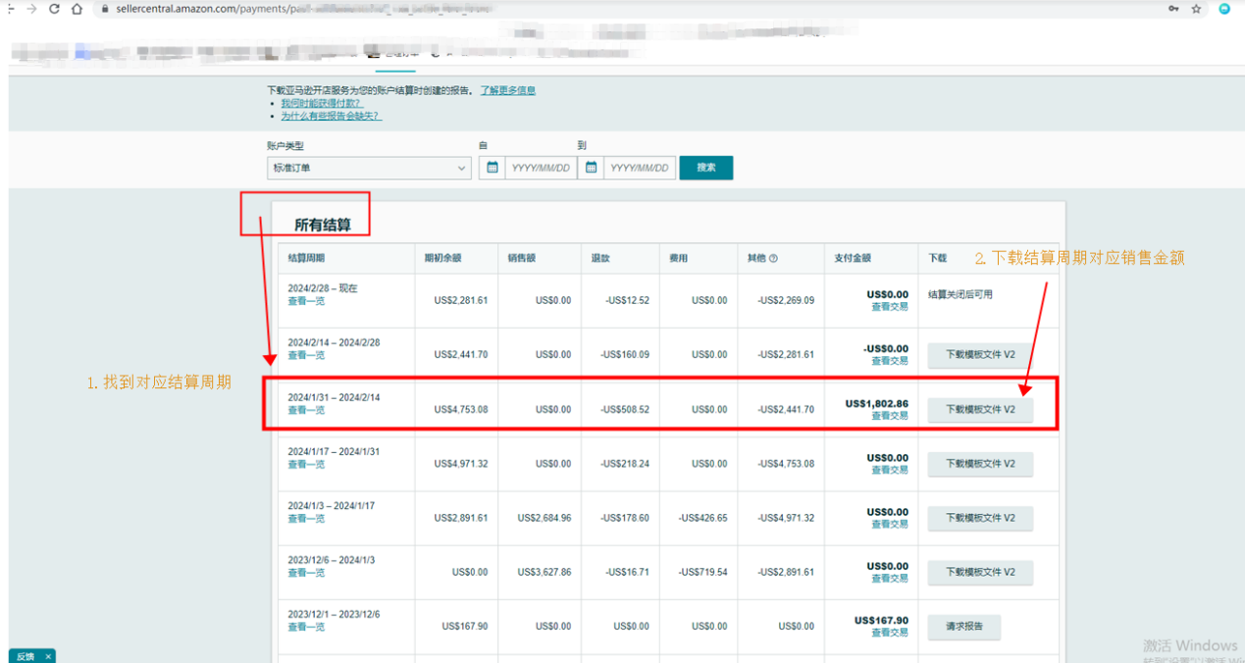The height and width of the screenshot is (663, 1245).
Task: Click the start date YYYY/MM/DD field
Action: click(x=541, y=168)
